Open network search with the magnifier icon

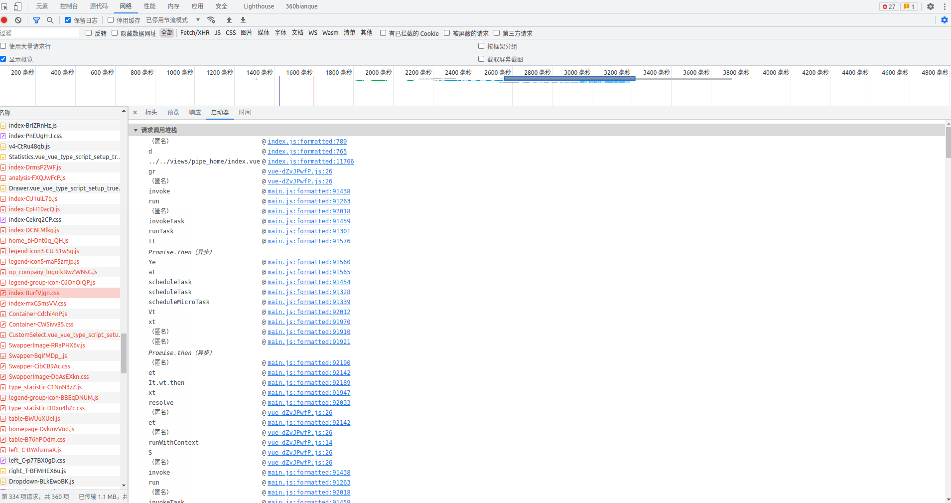tap(50, 20)
